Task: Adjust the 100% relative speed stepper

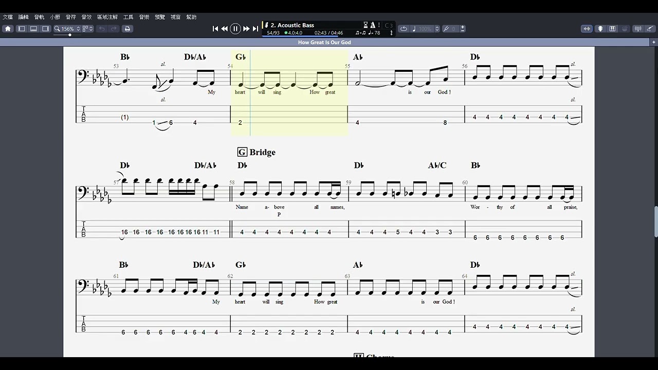Action: coord(437,29)
